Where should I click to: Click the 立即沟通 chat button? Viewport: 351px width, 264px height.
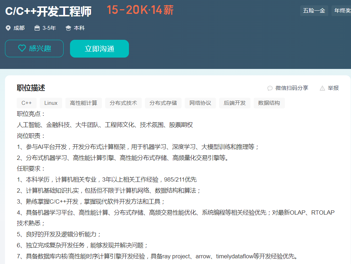pyautogui.click(x=99, y=49)
